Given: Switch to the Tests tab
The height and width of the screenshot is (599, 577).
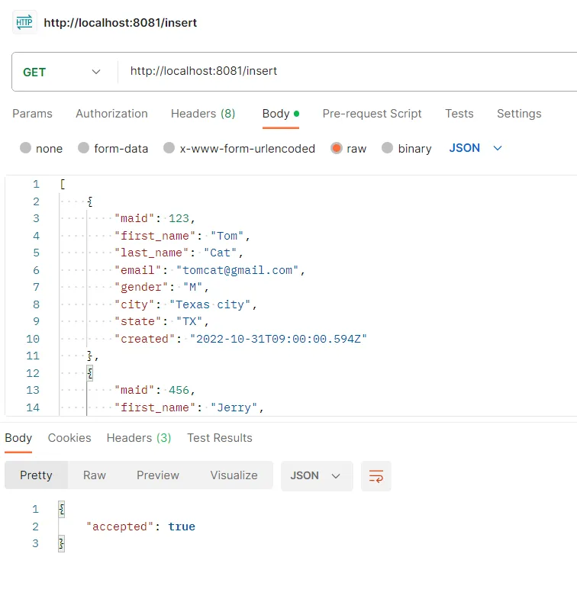Looking at the screenshot, I should [459, 114].
